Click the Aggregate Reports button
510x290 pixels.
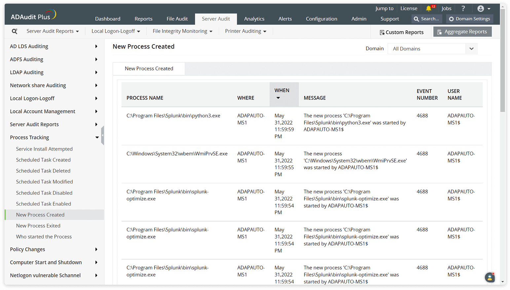(x=462, y=31)
